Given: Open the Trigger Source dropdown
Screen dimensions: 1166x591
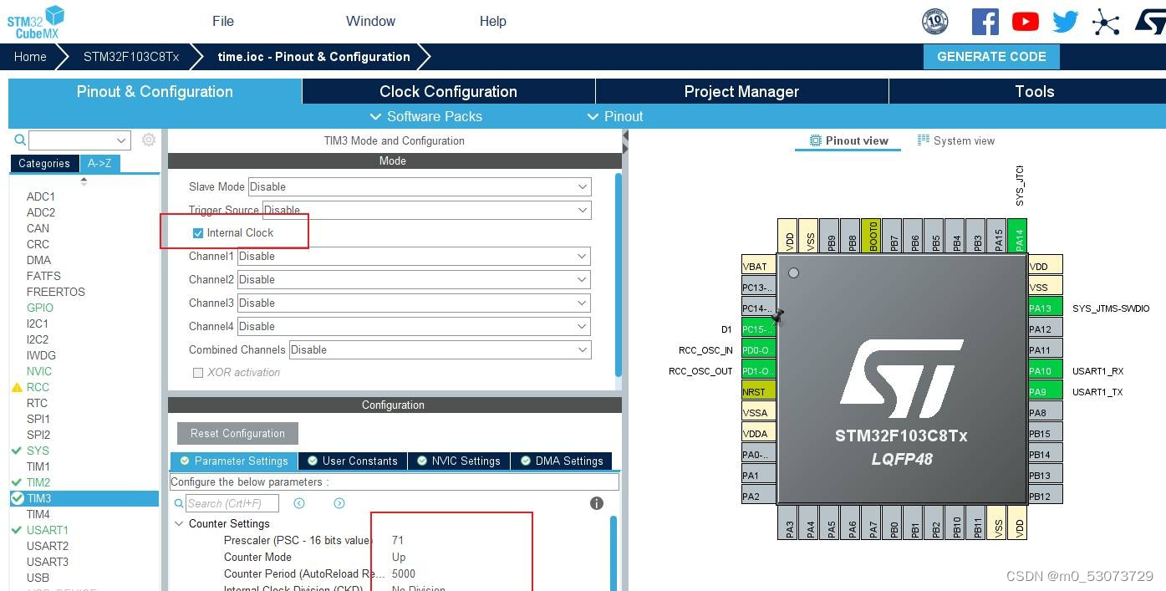Looking at the screenshot, I should pos(427,210).
